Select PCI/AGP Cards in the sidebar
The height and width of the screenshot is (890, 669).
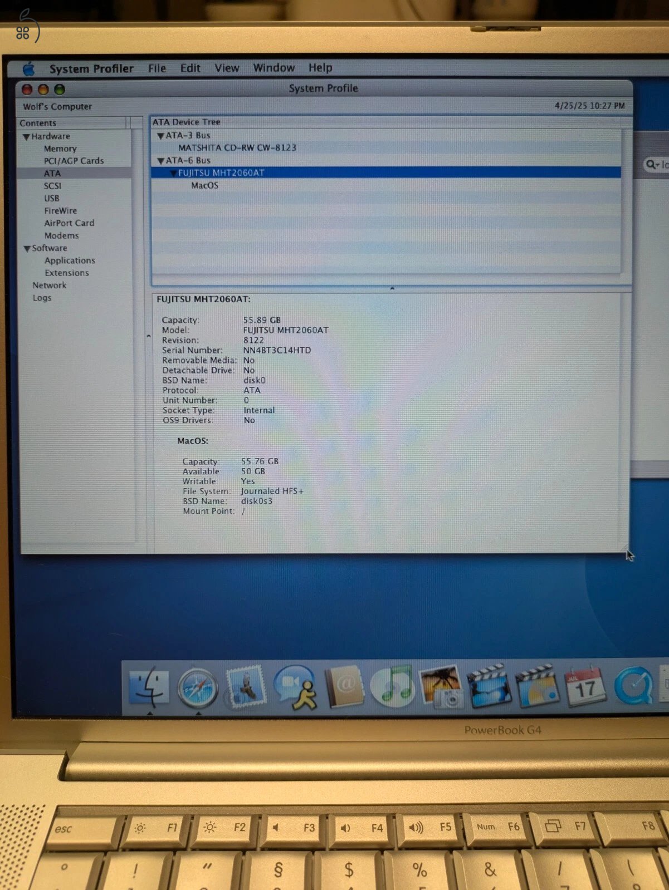coord(74,161)
